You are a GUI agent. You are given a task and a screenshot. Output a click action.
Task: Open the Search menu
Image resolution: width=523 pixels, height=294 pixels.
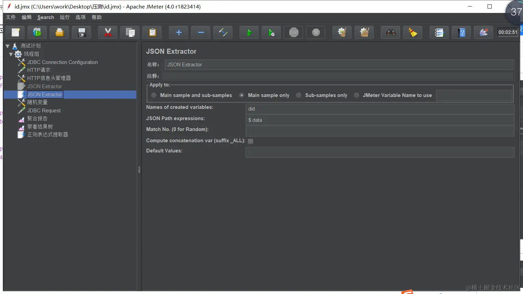pos(46,17)
